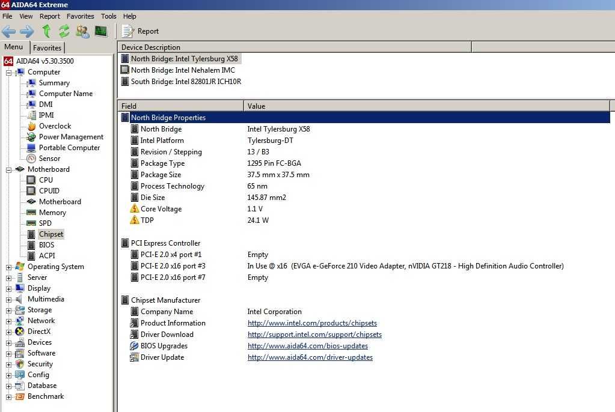Open aida64 driver-updates link

310,357
